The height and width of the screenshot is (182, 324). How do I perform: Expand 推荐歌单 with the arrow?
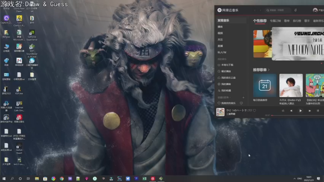click(x=269, y=70)
